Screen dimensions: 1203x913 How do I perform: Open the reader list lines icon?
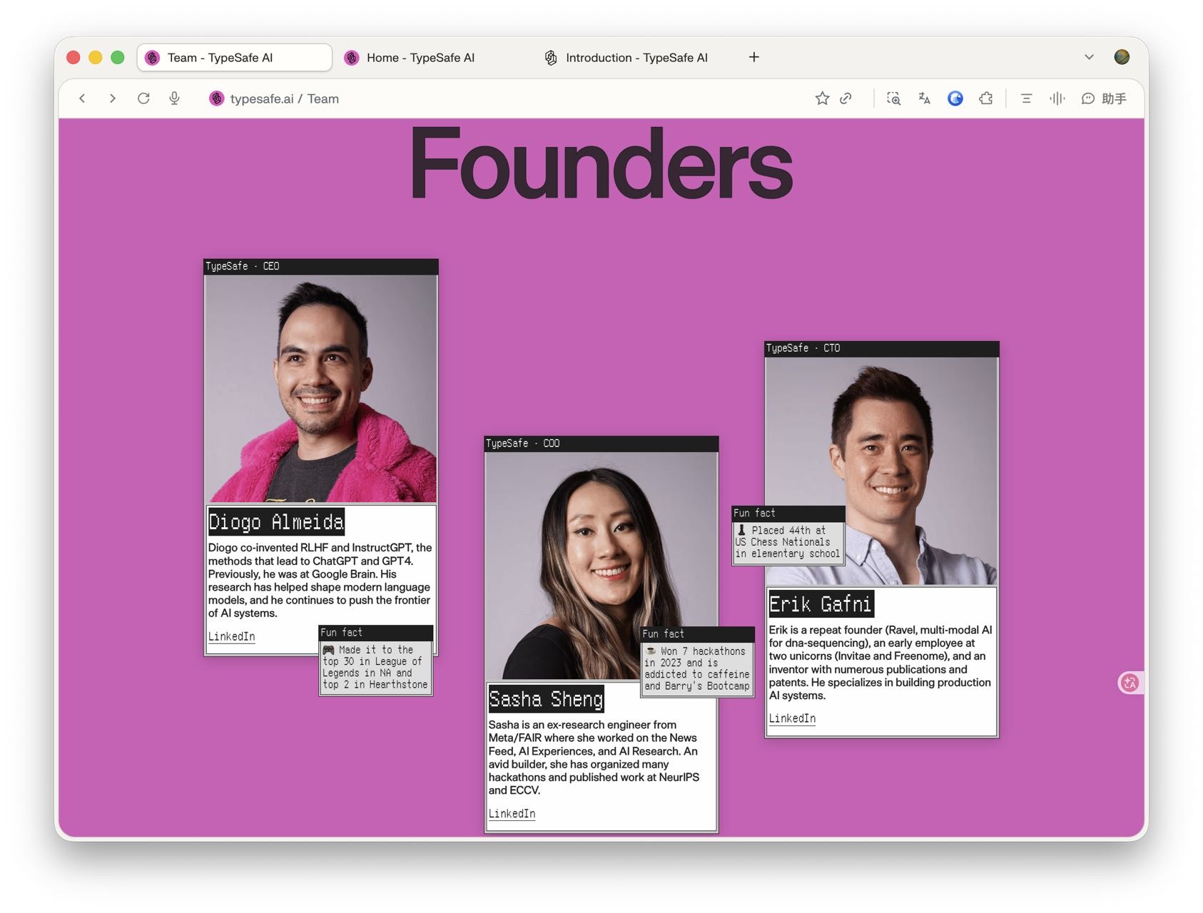(x=1026, y=98)
